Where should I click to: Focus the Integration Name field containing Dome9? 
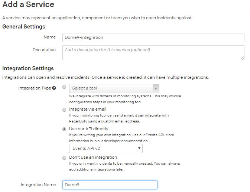(110, 185)
